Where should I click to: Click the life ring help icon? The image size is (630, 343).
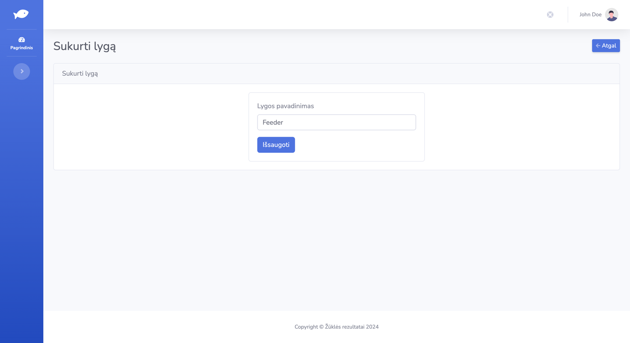[x=550, y=15]
